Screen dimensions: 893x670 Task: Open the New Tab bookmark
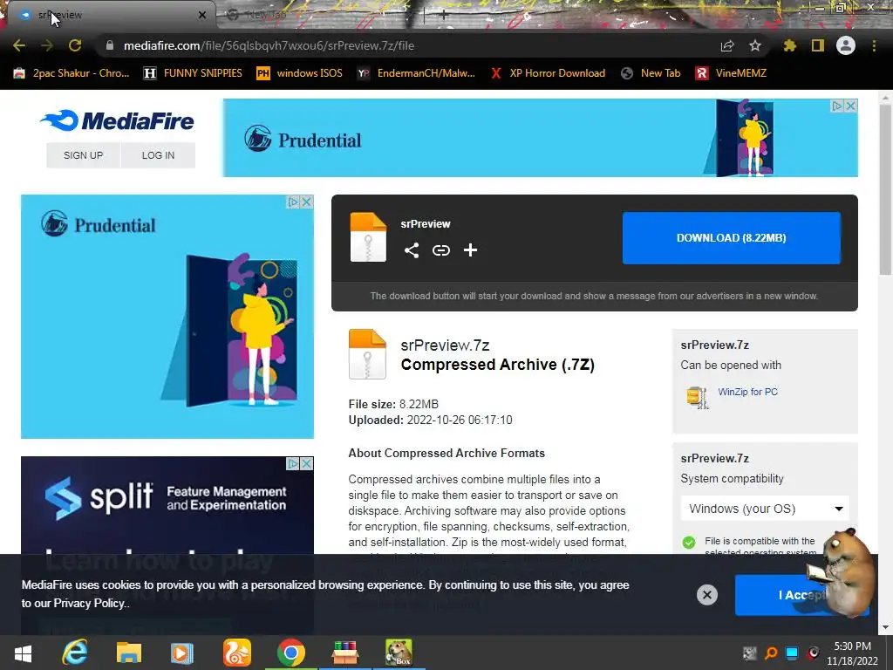pyautogui.click(x=651, y=73)
